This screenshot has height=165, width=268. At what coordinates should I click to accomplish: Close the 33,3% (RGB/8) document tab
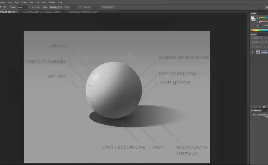tap(17, 12)
